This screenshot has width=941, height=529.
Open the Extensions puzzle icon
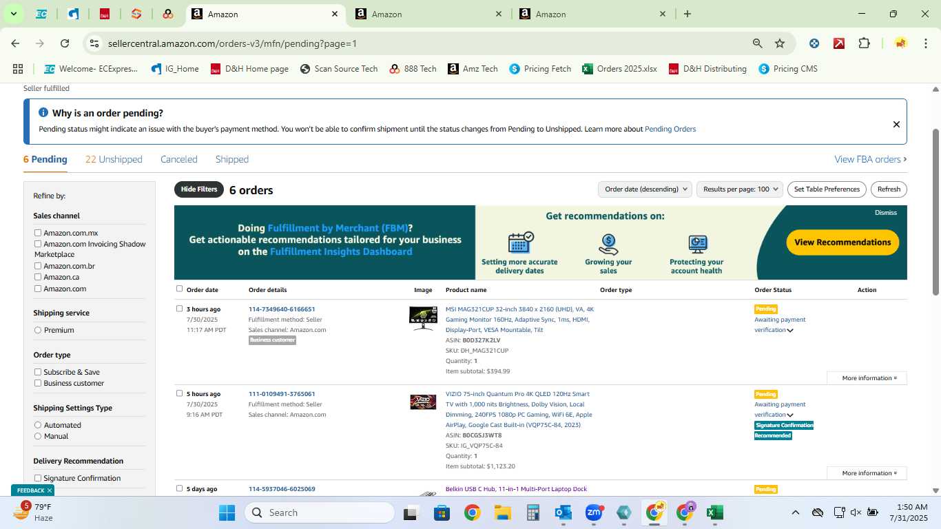[x=864, y=43]
